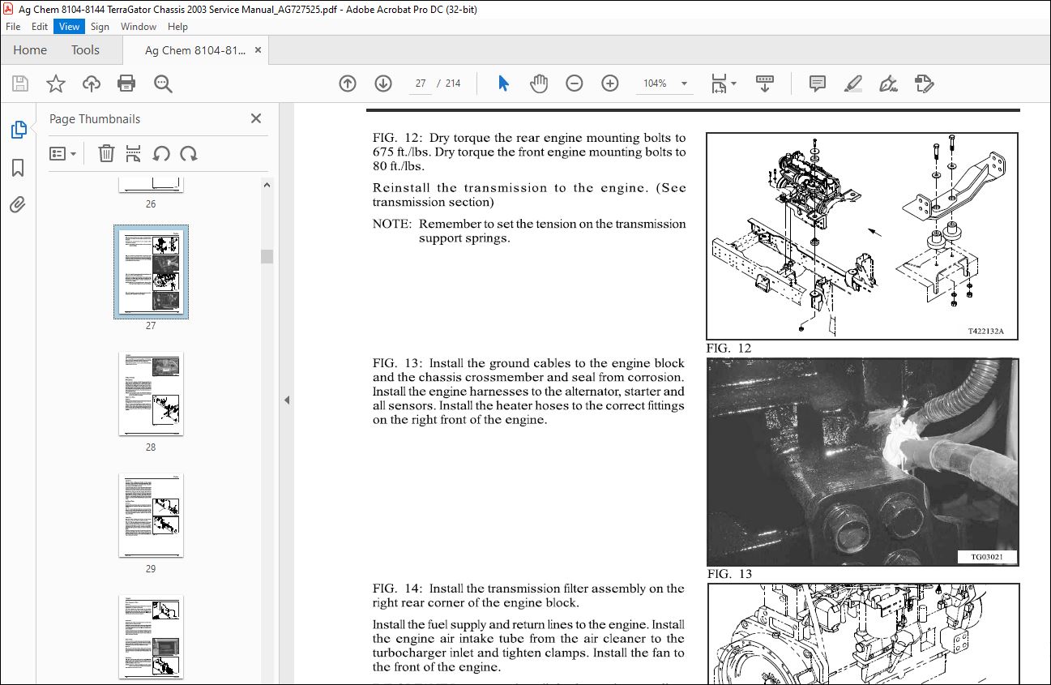Enable scrolling read mode icon
This screenshot has height=685, width=1051.
coord(764,83)
